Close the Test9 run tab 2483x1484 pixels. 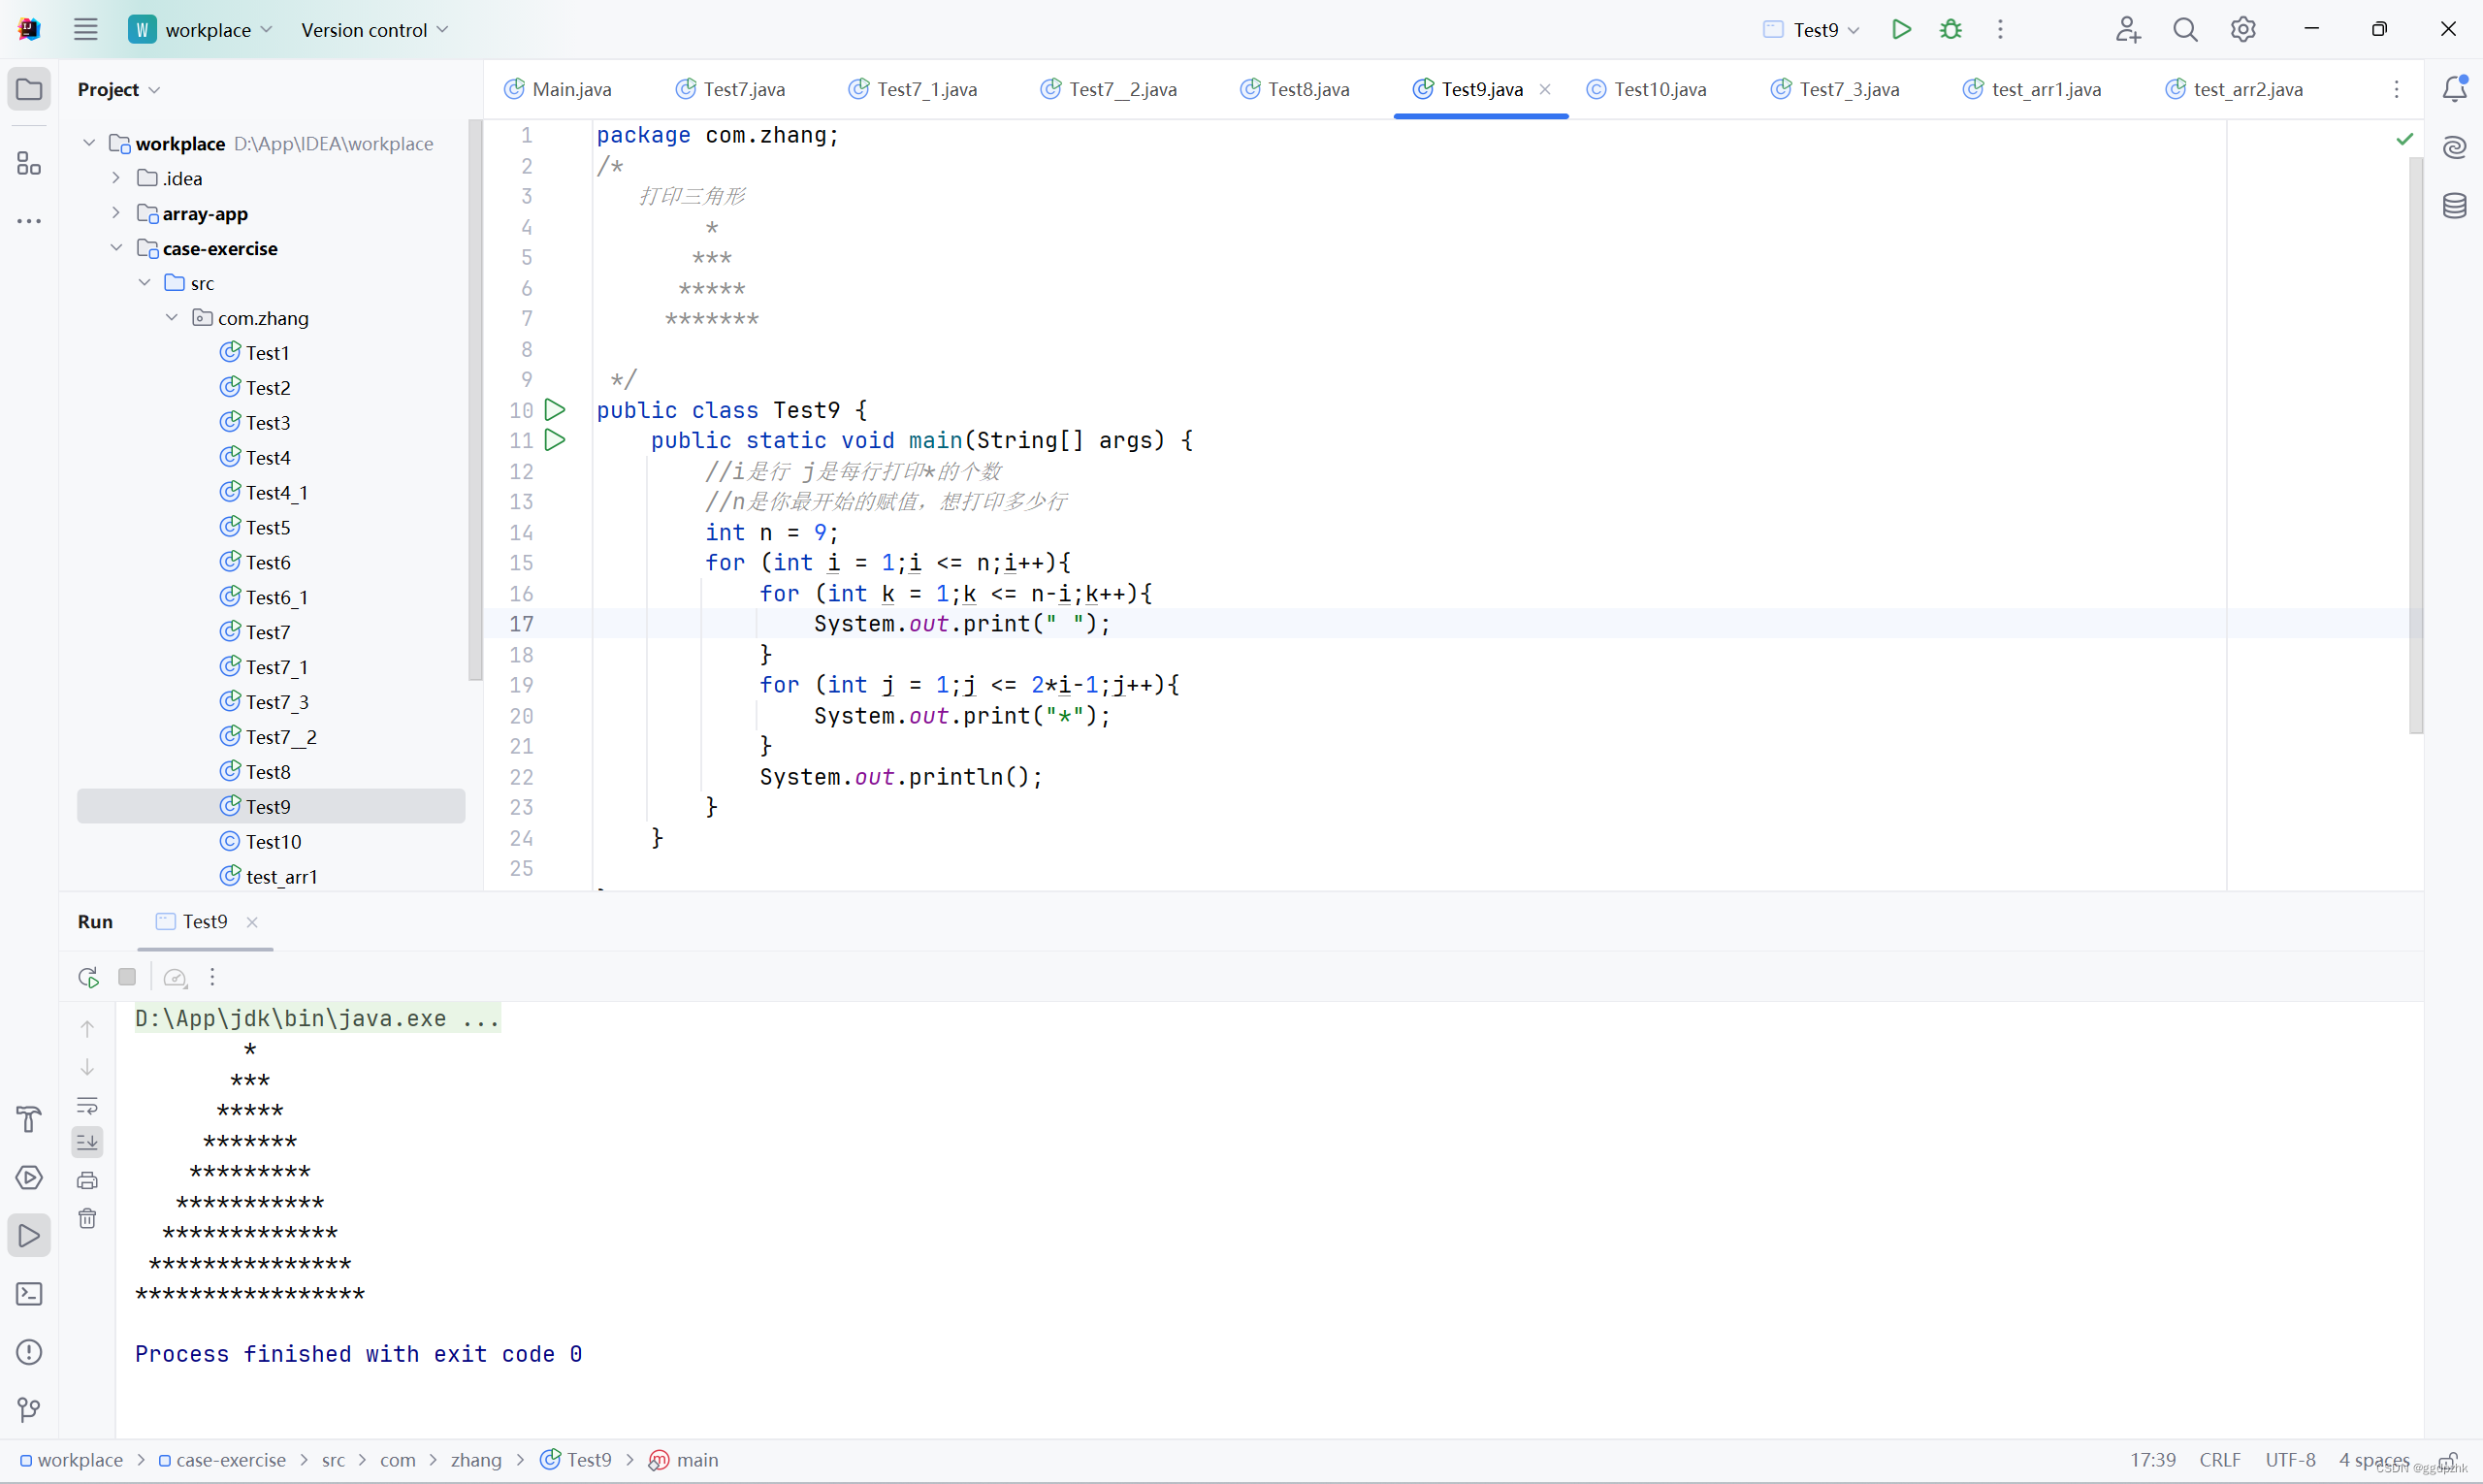pyautogui.click(x=252, y=922)
